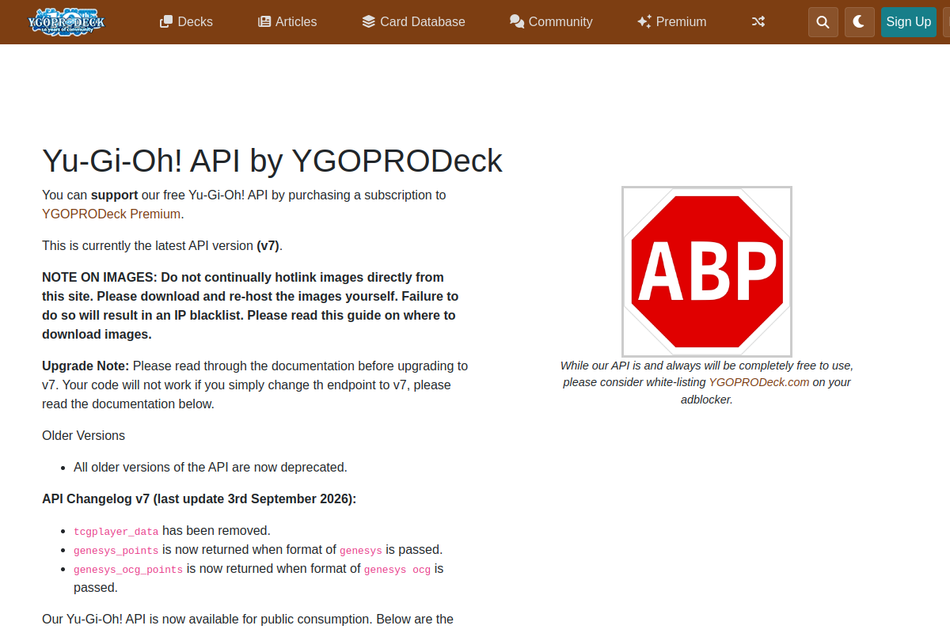Open the search button with magnifier icon
Screen dimensions: 950x633
(x=823, y=22)
